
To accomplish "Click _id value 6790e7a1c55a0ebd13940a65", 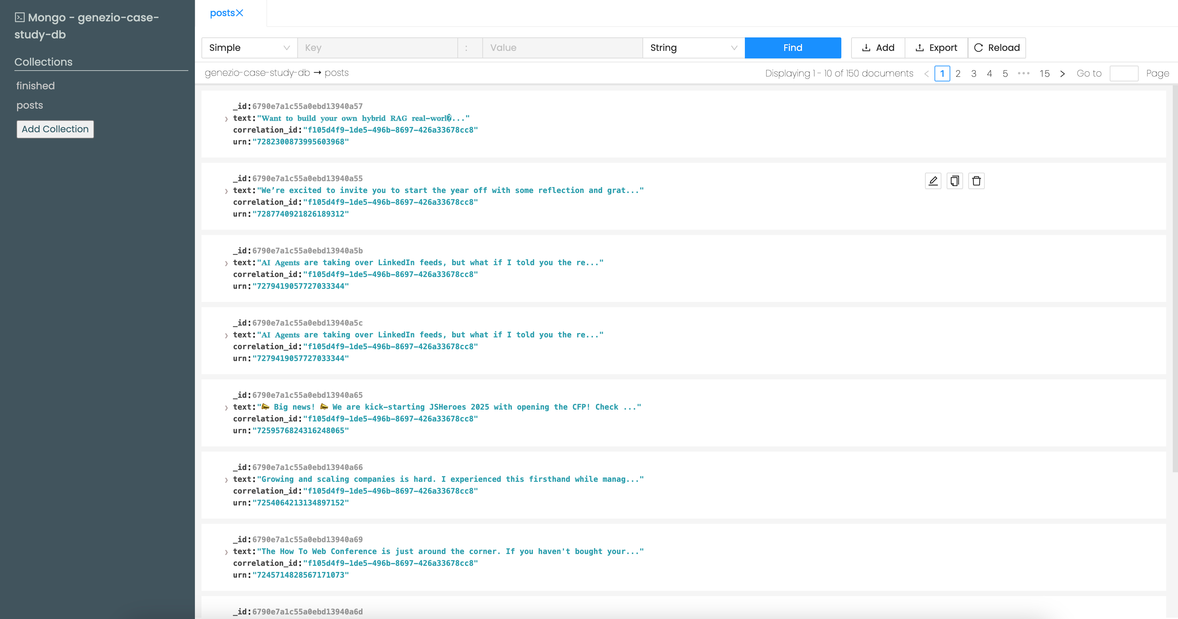I will pos(307,395).
